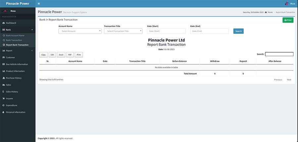Click the Purchase History icon
The height and width of the screenshot is (142, 298).
[x=3, y=78]
